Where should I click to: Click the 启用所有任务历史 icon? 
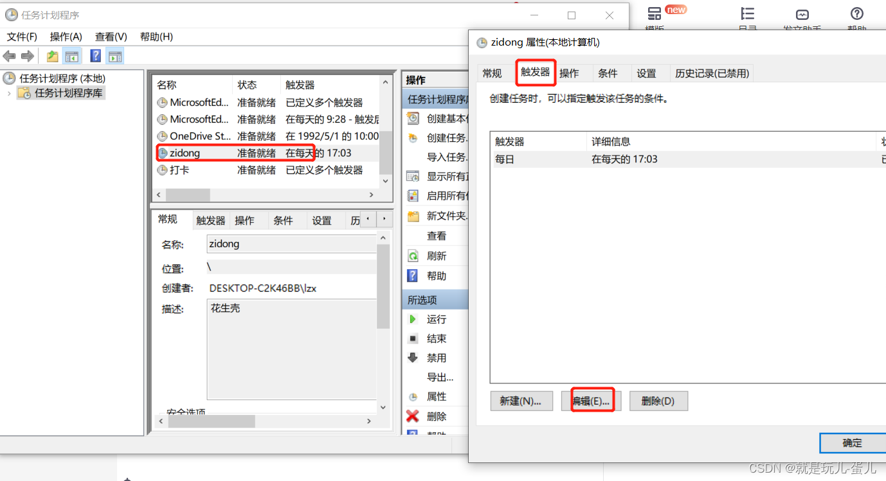(413, 196)
